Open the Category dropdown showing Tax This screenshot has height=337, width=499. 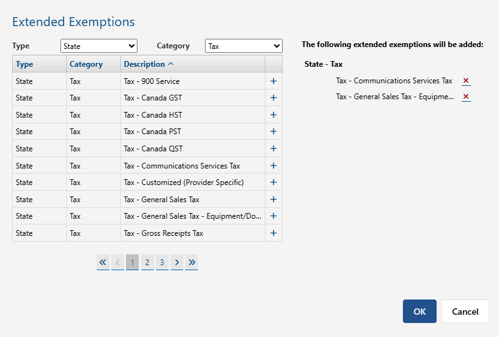coord(243,46)
